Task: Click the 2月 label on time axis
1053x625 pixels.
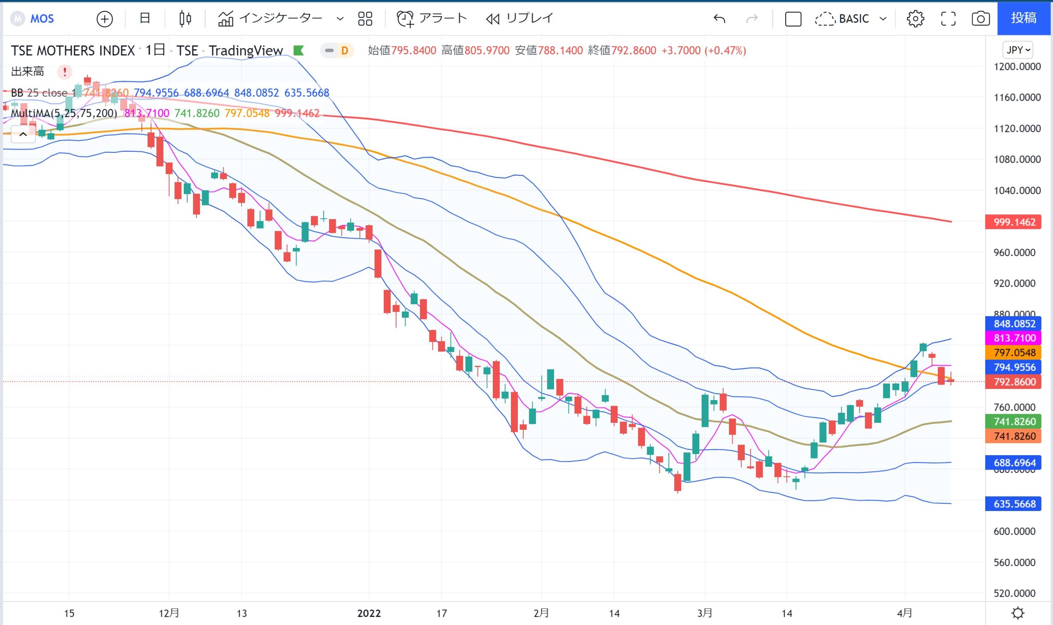Action: click(x=541, y=613)
